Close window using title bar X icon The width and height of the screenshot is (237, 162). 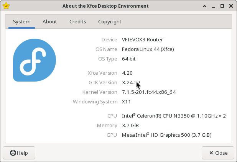click(231, 6)
